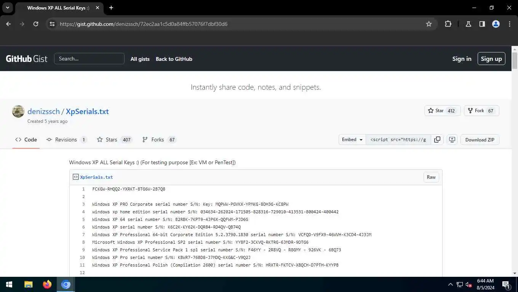518x292 pixels.
Task: Open the tab search dropdown arrow
Action: pyautogui.click(x=7, y=8)
